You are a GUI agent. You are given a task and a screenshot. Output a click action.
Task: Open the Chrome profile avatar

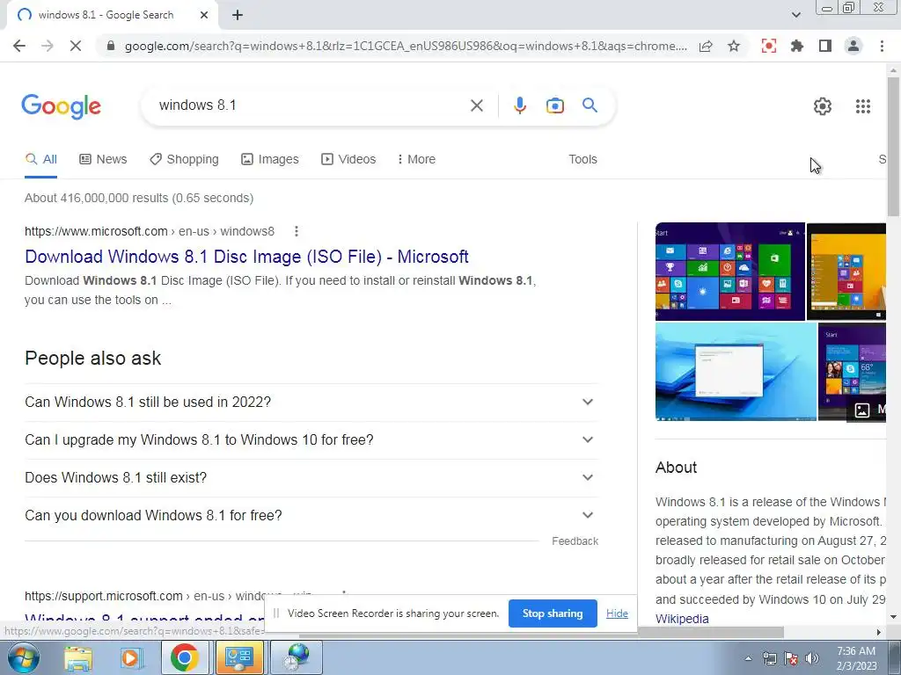tap(853, 46)
